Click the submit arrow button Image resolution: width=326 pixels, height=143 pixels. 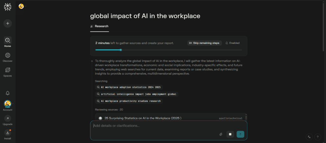pyautogui.click(x=240, y=134)
